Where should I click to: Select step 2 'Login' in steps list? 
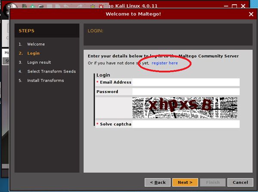pos(34,53)
